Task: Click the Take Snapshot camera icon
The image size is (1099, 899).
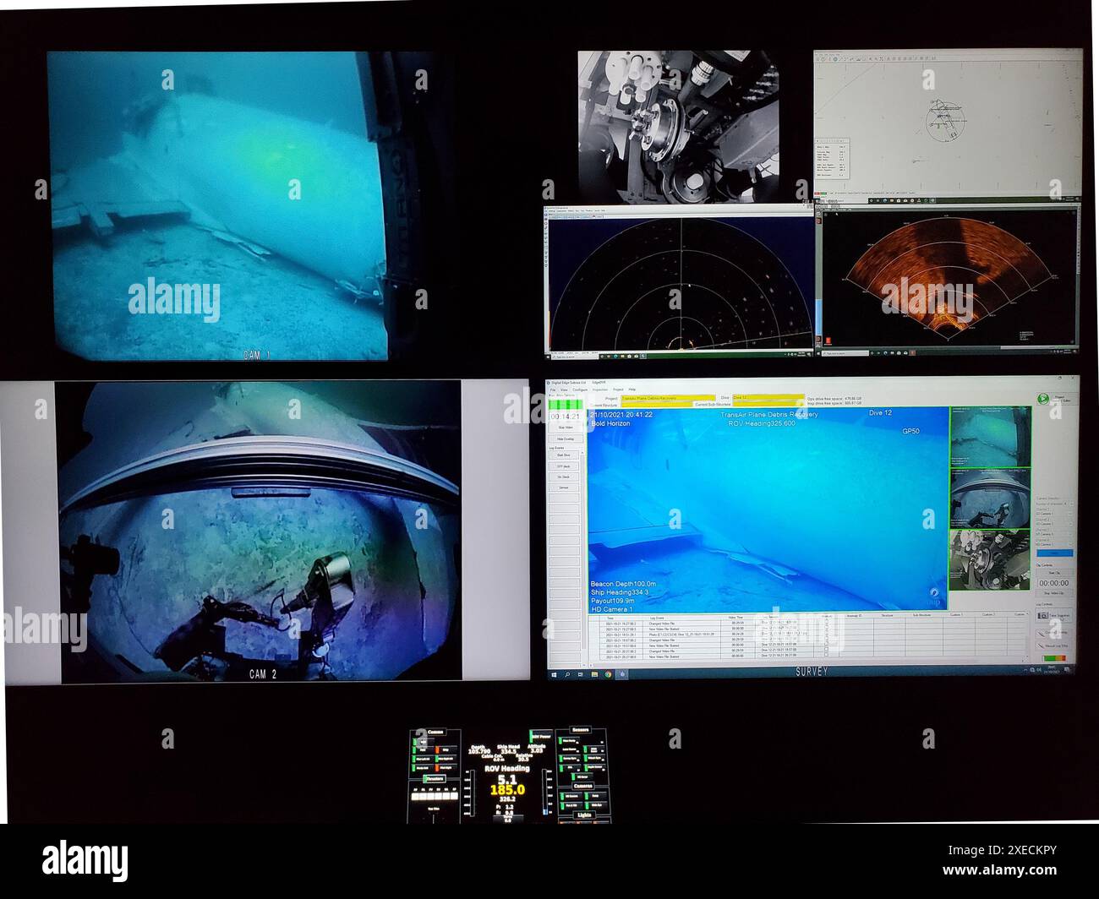Action: coord(1043,616)
